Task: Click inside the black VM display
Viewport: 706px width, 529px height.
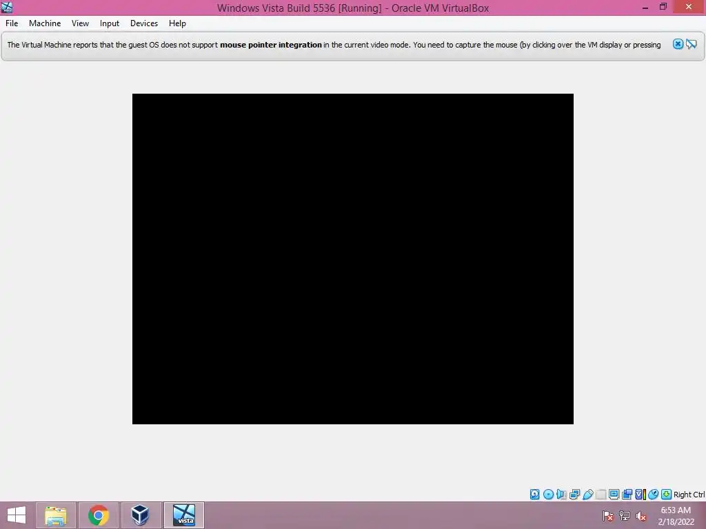Action: 352,259
